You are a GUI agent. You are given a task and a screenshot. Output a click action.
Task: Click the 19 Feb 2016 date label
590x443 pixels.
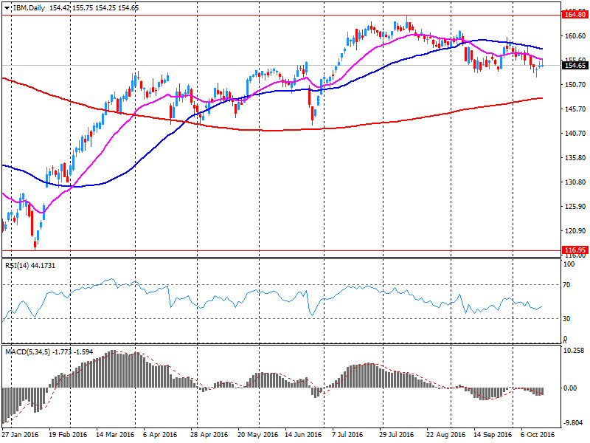coord(68,434)
